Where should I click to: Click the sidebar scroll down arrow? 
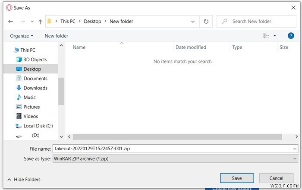61,137
